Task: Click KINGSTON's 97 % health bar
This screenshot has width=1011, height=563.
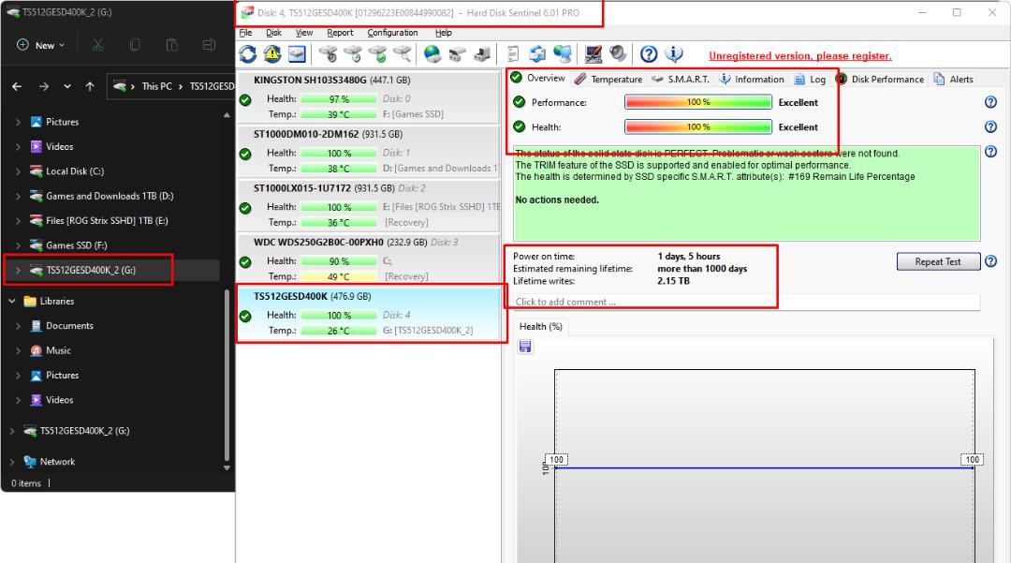Action: [339, 98]
